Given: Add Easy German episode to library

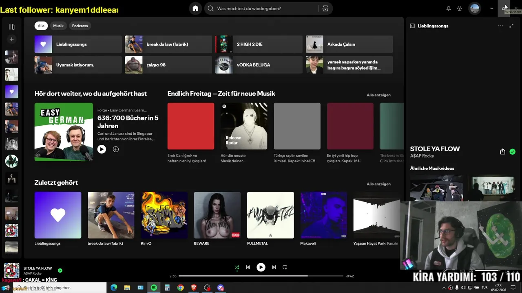Looking at the screenshot, I should 116,149.
